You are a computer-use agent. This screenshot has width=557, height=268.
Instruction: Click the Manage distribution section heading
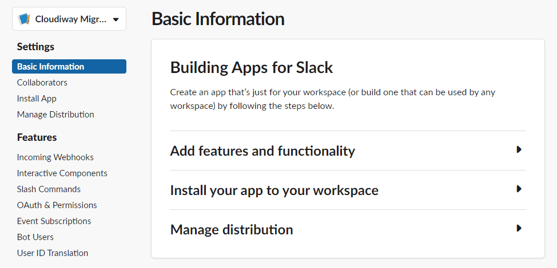pos(232,229)
